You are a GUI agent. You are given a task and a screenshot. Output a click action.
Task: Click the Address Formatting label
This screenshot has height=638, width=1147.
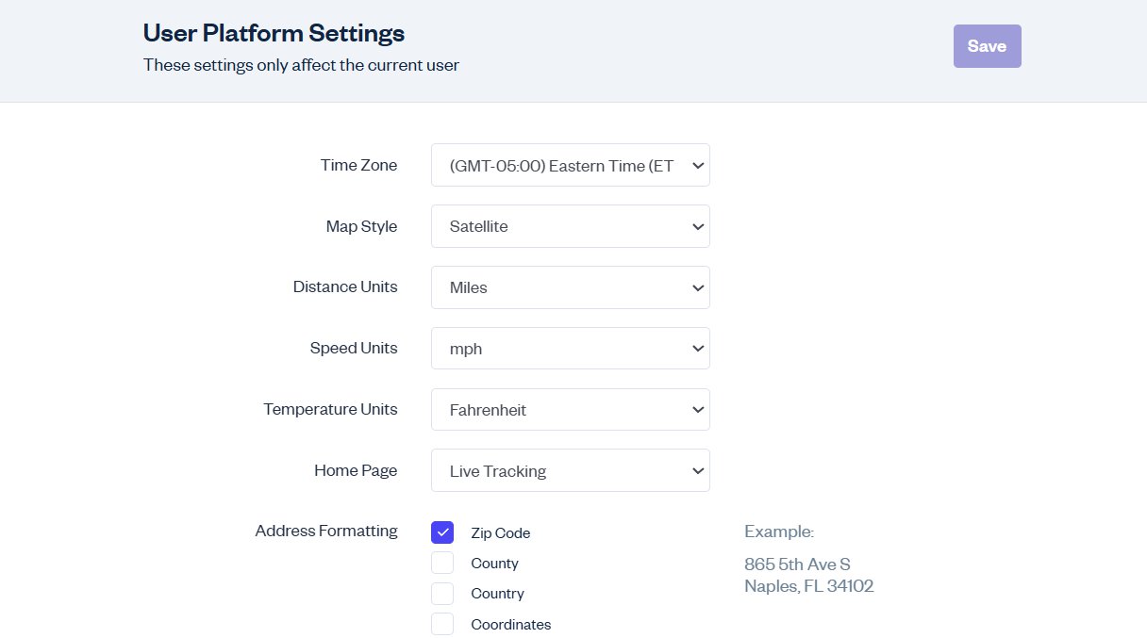pos(326,531)
